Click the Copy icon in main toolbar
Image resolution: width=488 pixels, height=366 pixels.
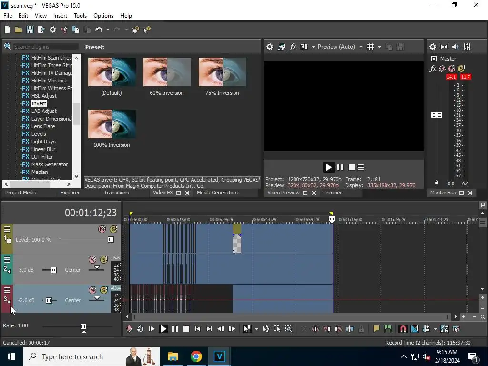pyautogui.click(x=76, y=30)
